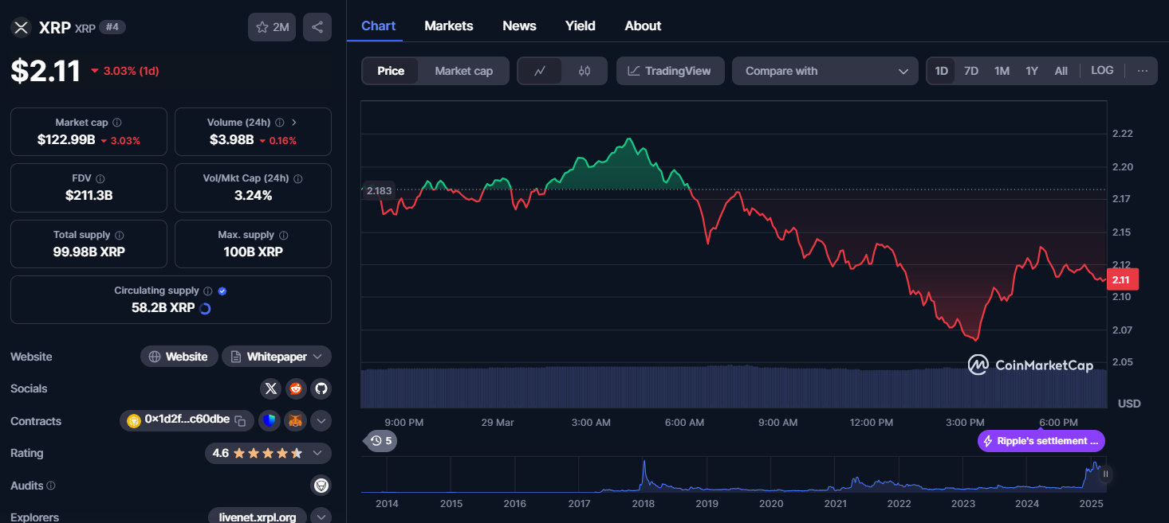Open the Chart tab
Viewport: 1169px width, 523px height.
pyautogui.click(x=378, y=25)
